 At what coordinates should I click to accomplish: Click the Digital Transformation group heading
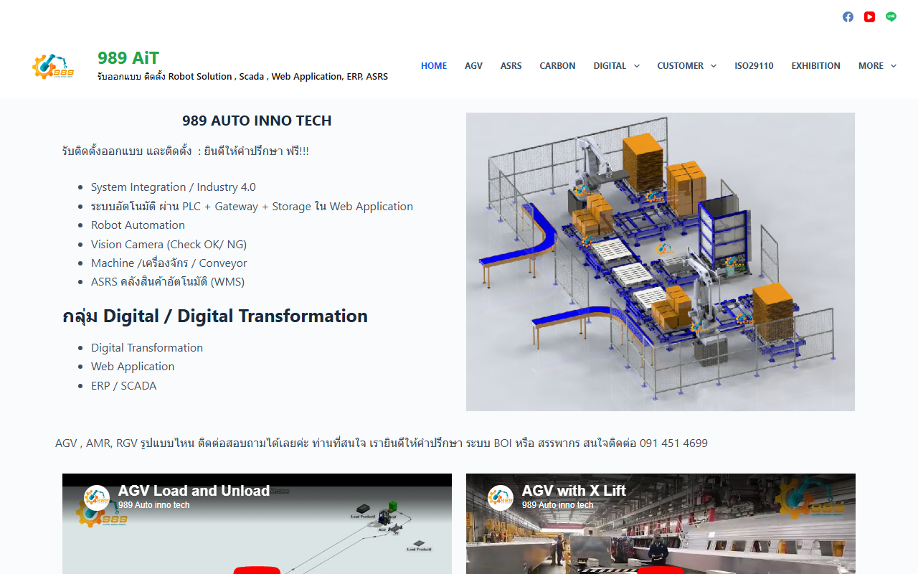click(x=215, y=316)
